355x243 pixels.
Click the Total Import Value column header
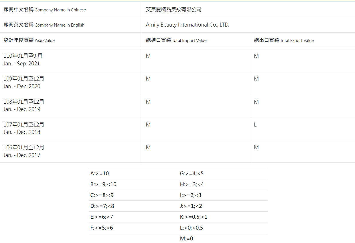coord(176,40)
